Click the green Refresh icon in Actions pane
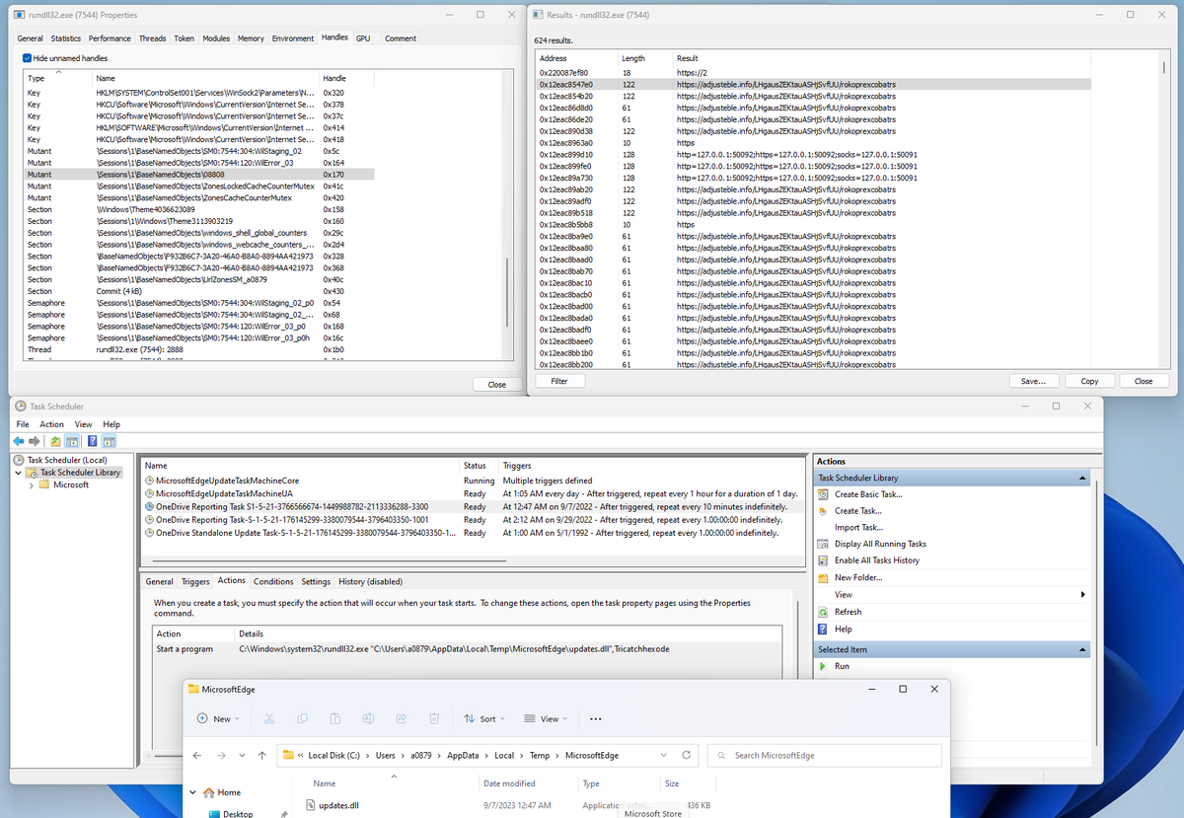The width and height of the screenshot is (1184, 818). [x=825, y=612]
